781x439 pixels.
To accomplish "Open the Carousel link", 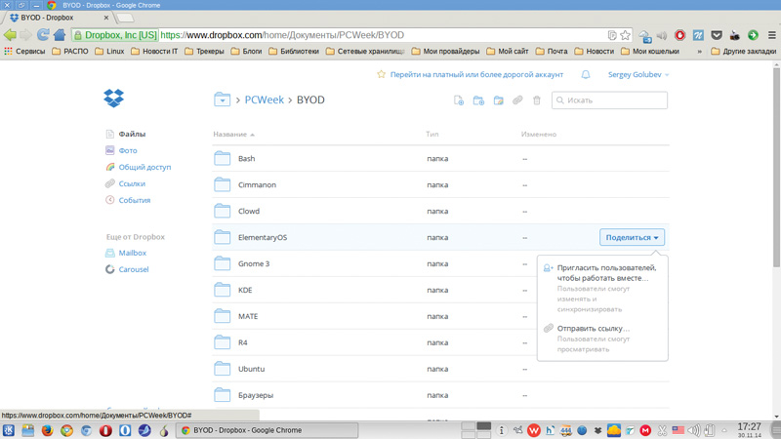I will (x=127, y=269).
